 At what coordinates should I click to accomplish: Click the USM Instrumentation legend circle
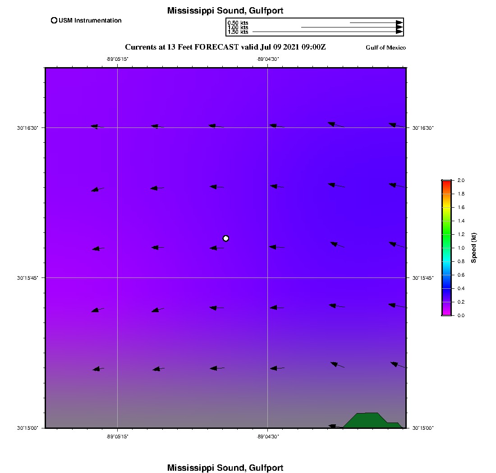pyautogui.click(x=54, y=20)
